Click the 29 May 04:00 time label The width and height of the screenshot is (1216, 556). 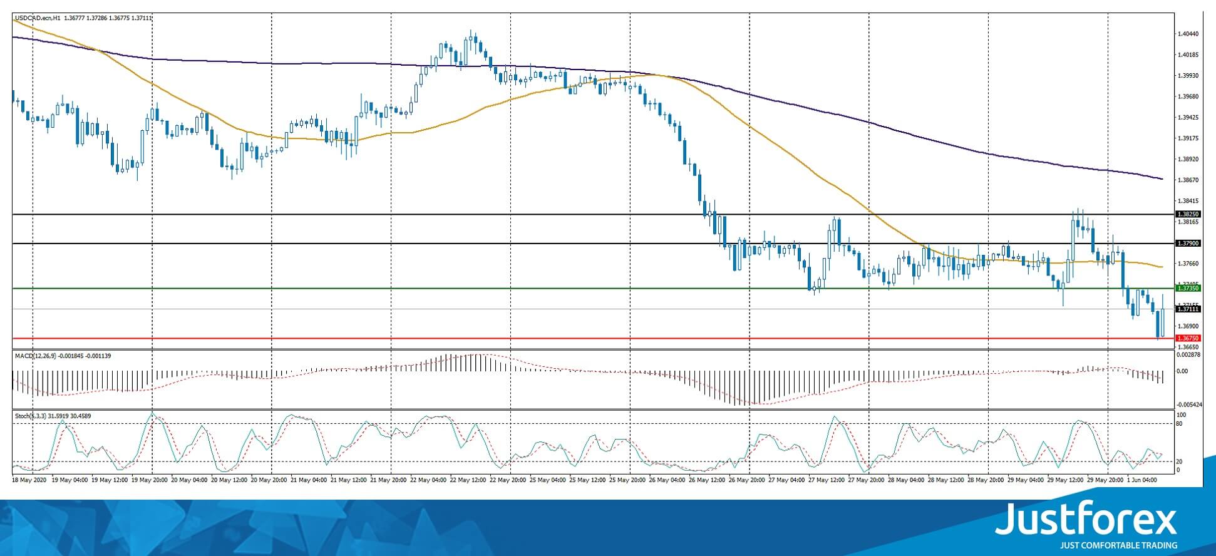1027,480
